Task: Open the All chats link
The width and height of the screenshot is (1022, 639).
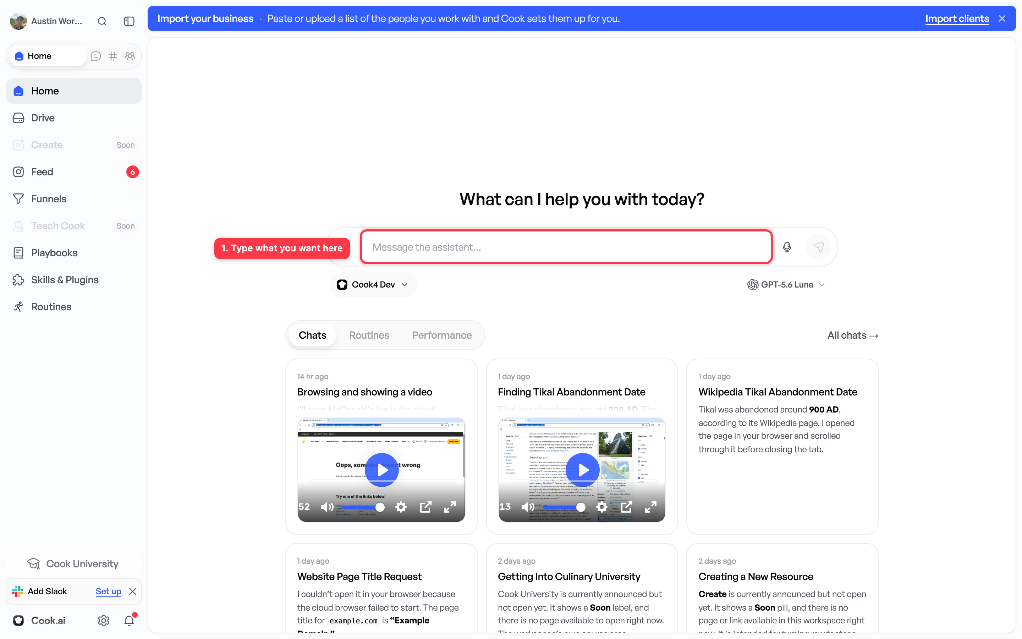Action: (853, 335)
